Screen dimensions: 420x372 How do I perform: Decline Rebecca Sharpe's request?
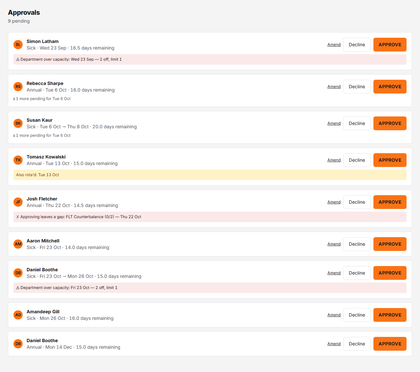pyautogui.click(x=357, y=87)
